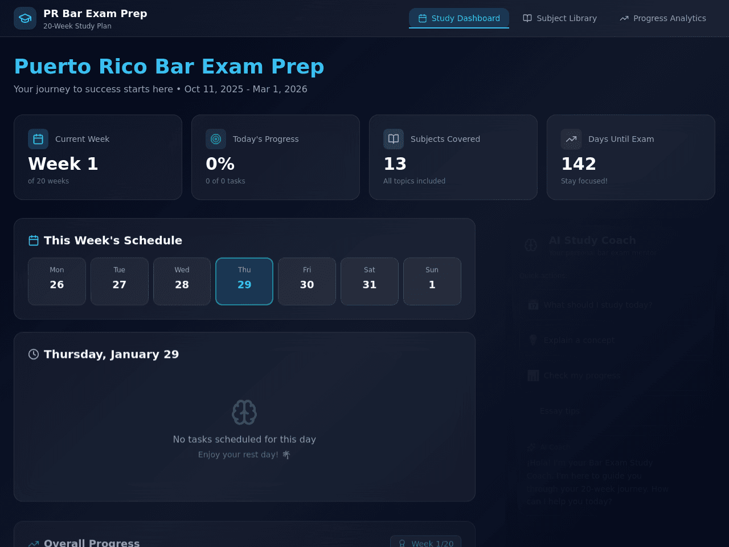Click the Current Week calendar icon

[38, 139]
